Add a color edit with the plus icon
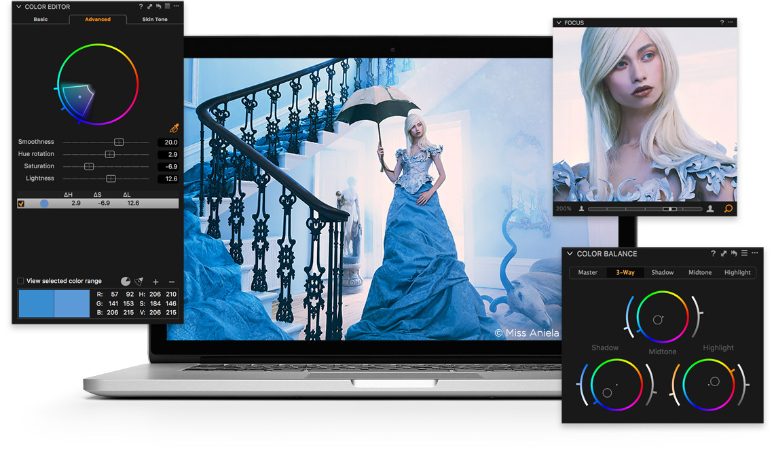The image size is (774, 473). [x=155, y=282]
